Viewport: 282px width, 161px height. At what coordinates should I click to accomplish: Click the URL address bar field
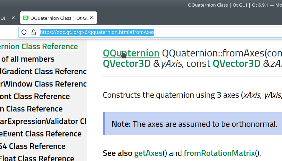[150, 32]
